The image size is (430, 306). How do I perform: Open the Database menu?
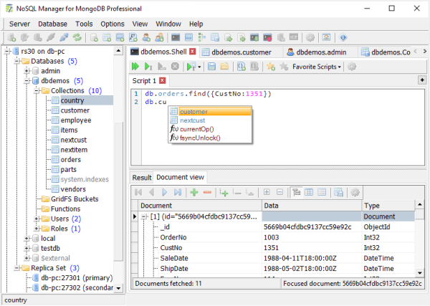(x=52, y=24)
